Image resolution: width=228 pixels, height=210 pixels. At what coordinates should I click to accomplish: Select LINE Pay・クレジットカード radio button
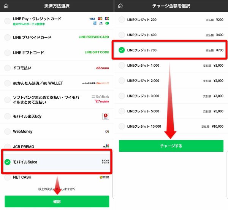pos(8,21)
